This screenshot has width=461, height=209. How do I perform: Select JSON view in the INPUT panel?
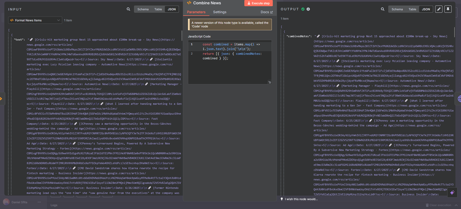pos(171,9)
